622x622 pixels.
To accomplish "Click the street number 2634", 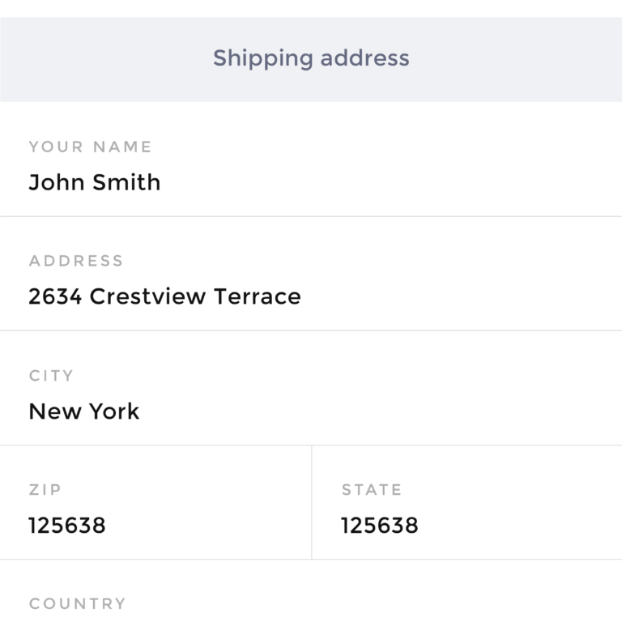I will (x=55, y=296).
